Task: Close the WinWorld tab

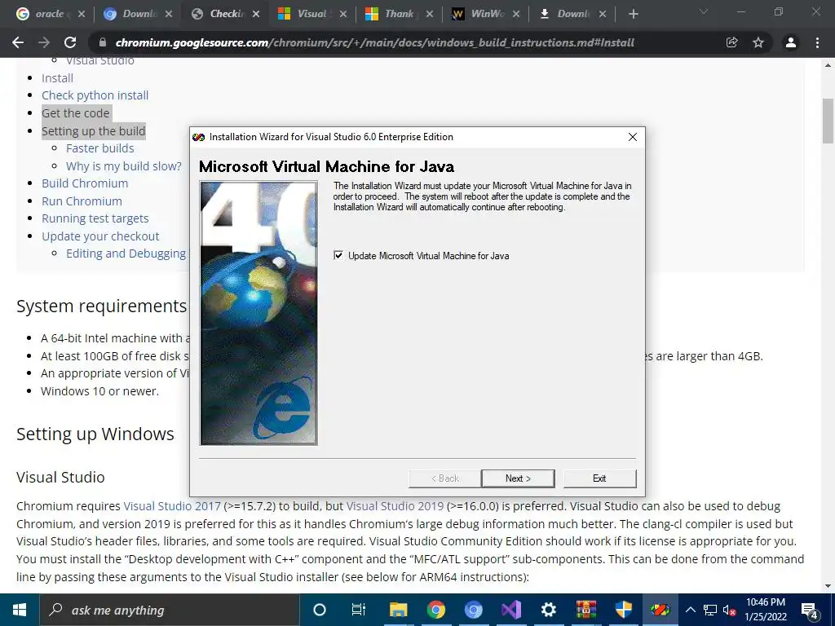Action: (x=516, y=15)
